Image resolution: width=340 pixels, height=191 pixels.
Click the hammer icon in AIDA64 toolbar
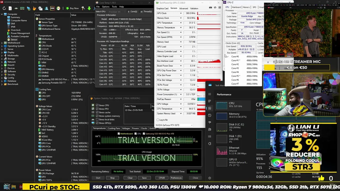coord(83,8)
